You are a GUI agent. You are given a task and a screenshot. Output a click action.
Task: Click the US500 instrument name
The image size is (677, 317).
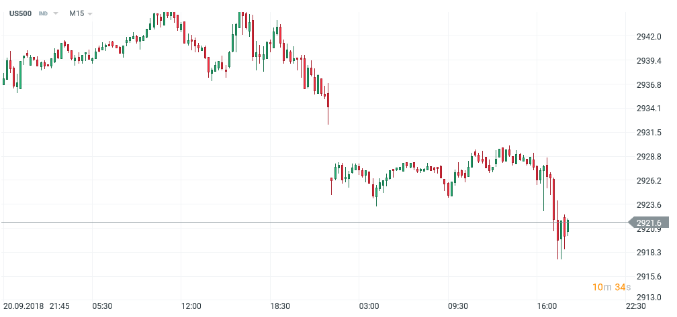tap(21, 13)
